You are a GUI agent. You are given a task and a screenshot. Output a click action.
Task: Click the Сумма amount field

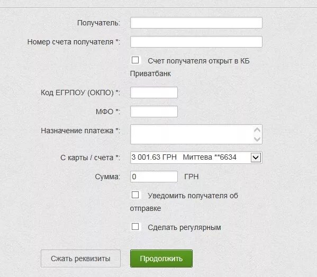coord(154,177)
